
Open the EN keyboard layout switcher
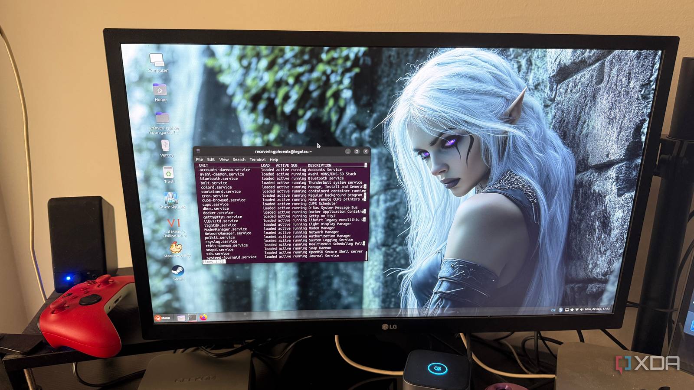pyautogui.click(x=553, y=309)
